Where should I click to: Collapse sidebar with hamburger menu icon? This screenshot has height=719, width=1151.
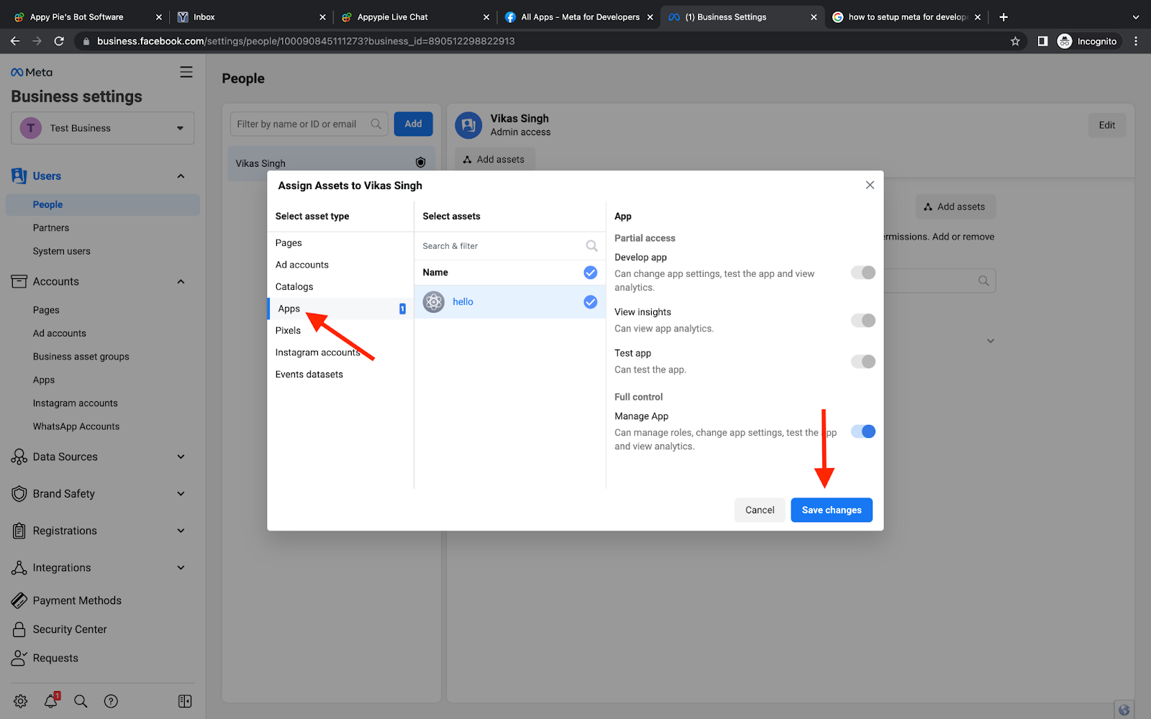(186, 72)
